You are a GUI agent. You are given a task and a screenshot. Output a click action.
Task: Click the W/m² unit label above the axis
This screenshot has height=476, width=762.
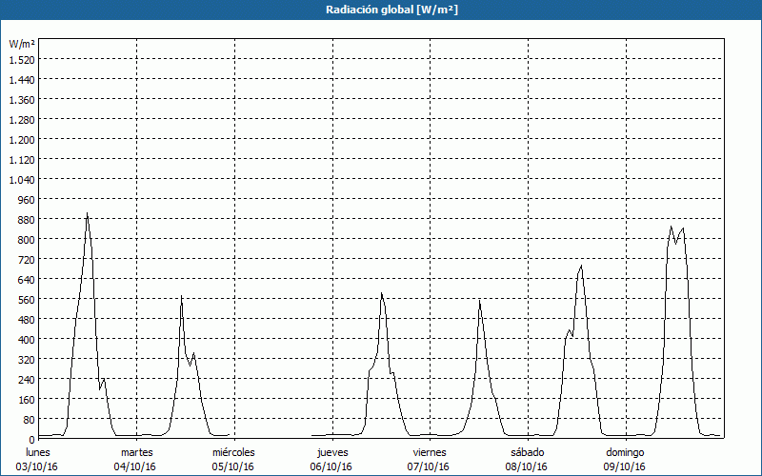click(x=22, y=44)
